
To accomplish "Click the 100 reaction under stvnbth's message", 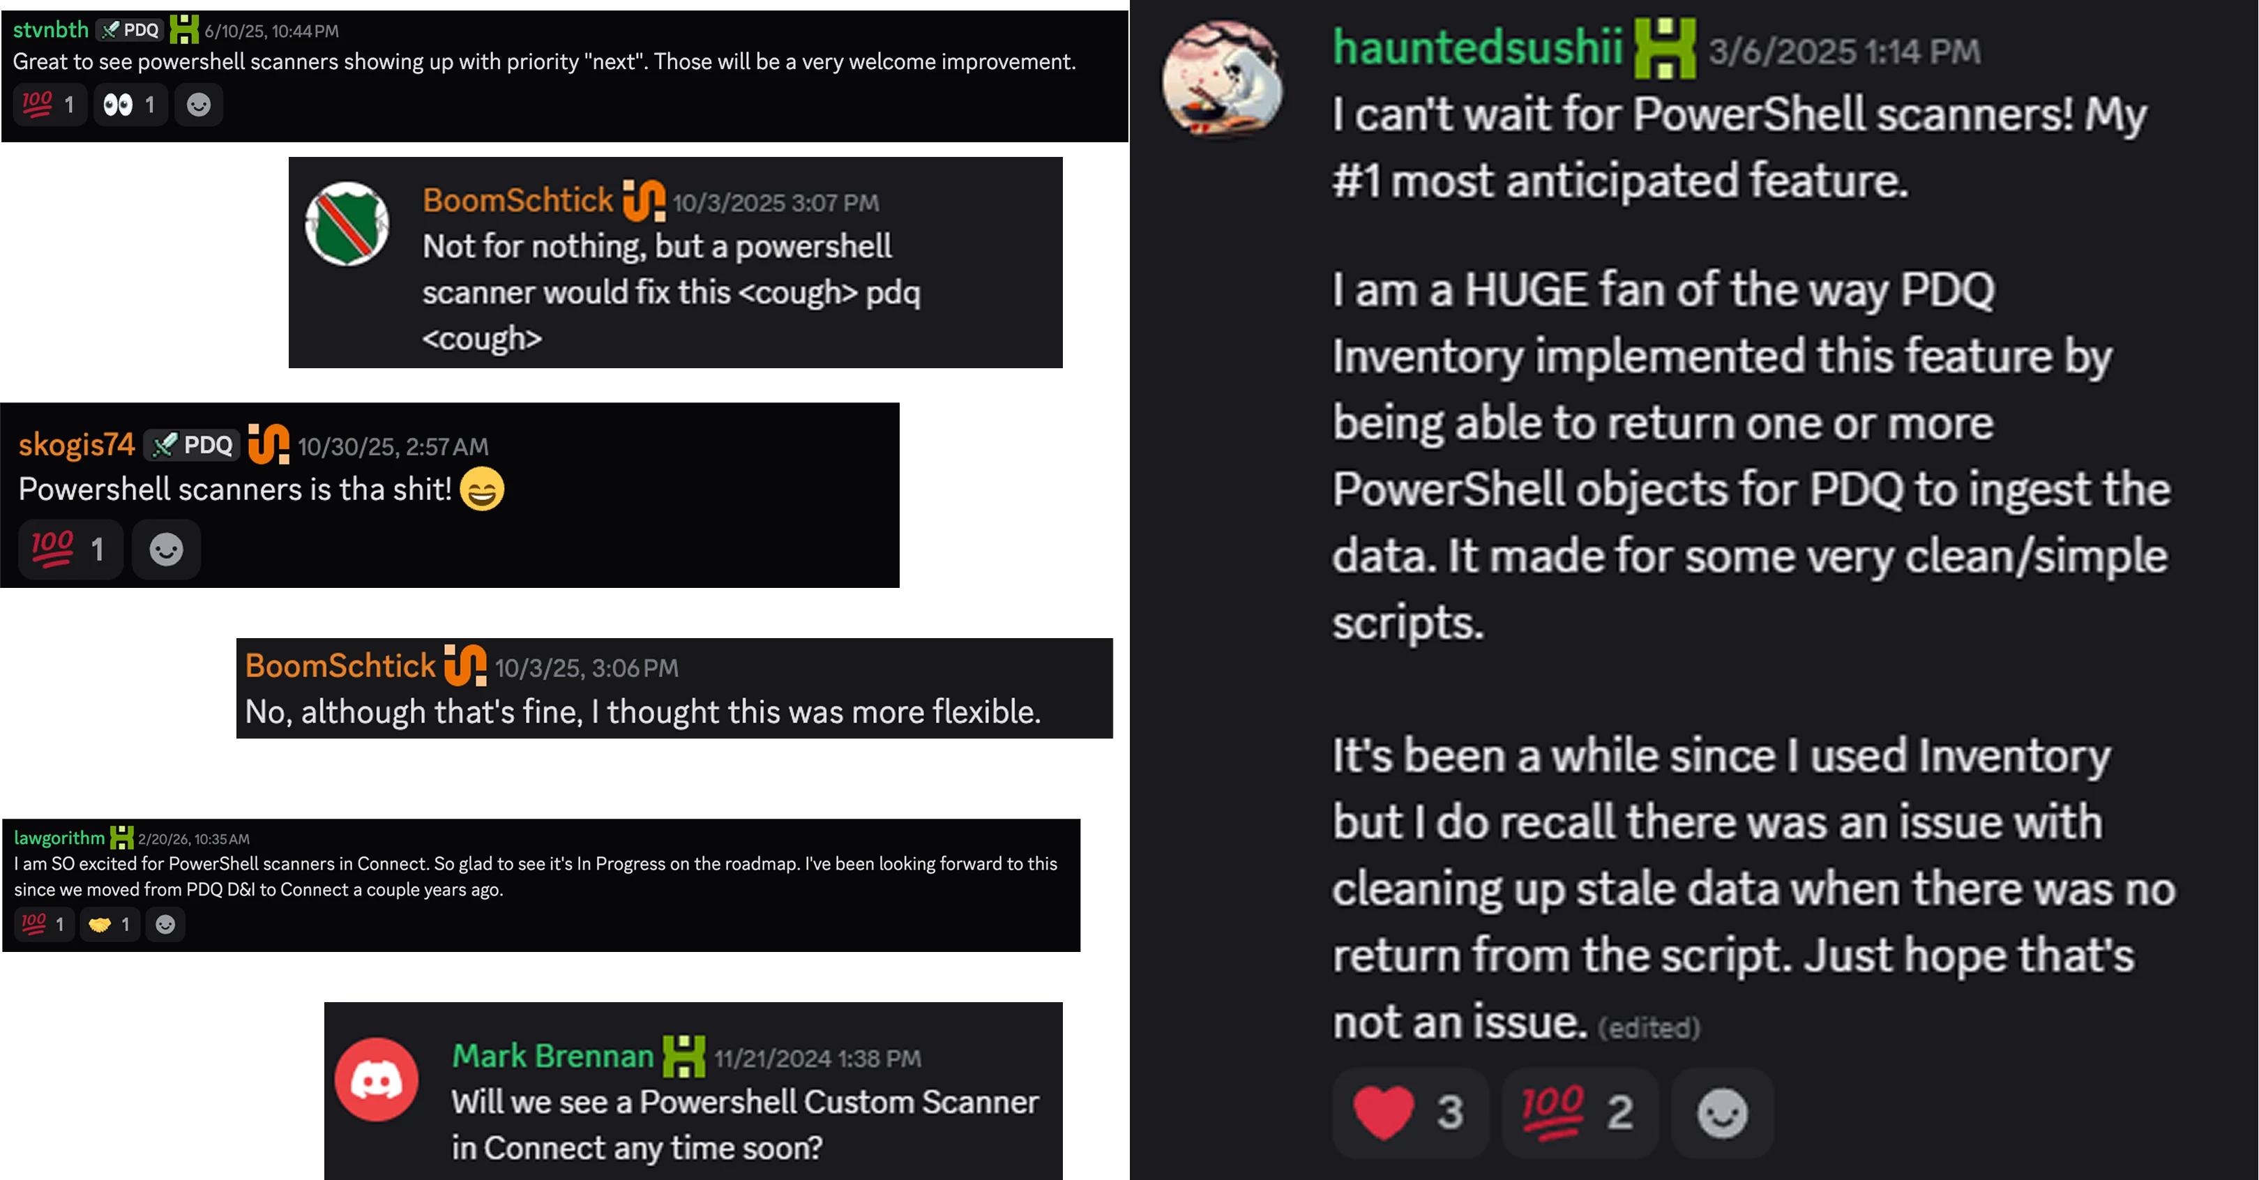I will (x=49, y=105).
